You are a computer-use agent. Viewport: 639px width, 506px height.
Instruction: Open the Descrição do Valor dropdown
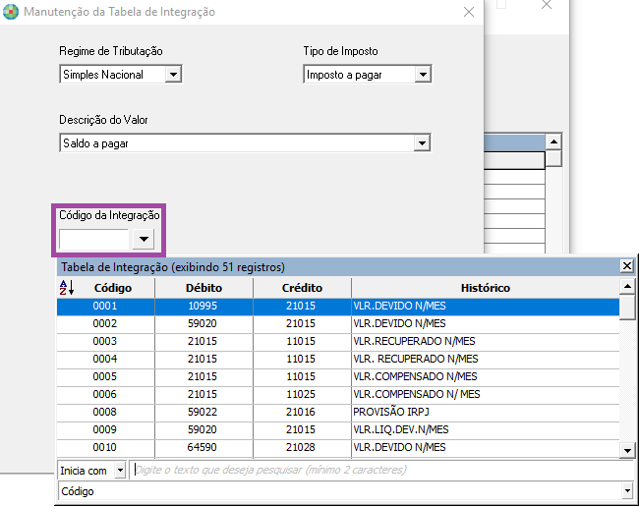point(422,143)
